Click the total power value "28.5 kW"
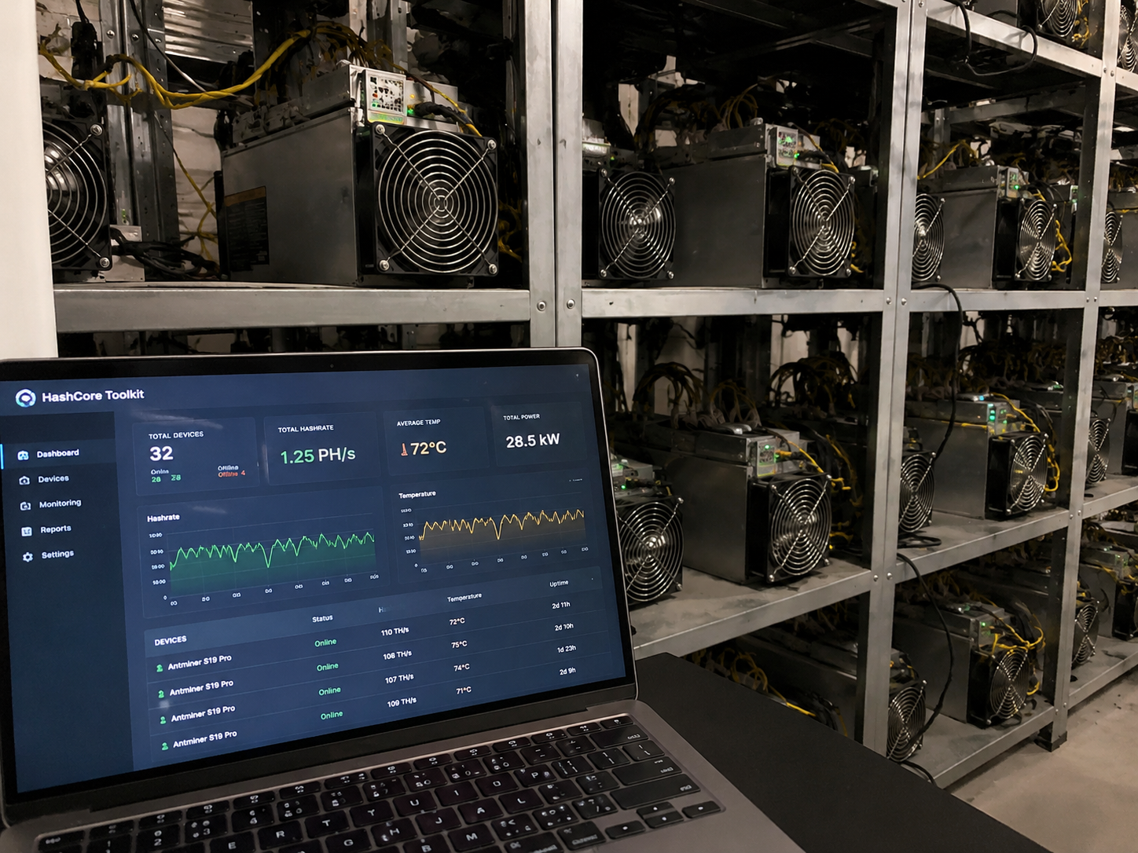This screenshot has width=1138, height=853. click(533, 441)
